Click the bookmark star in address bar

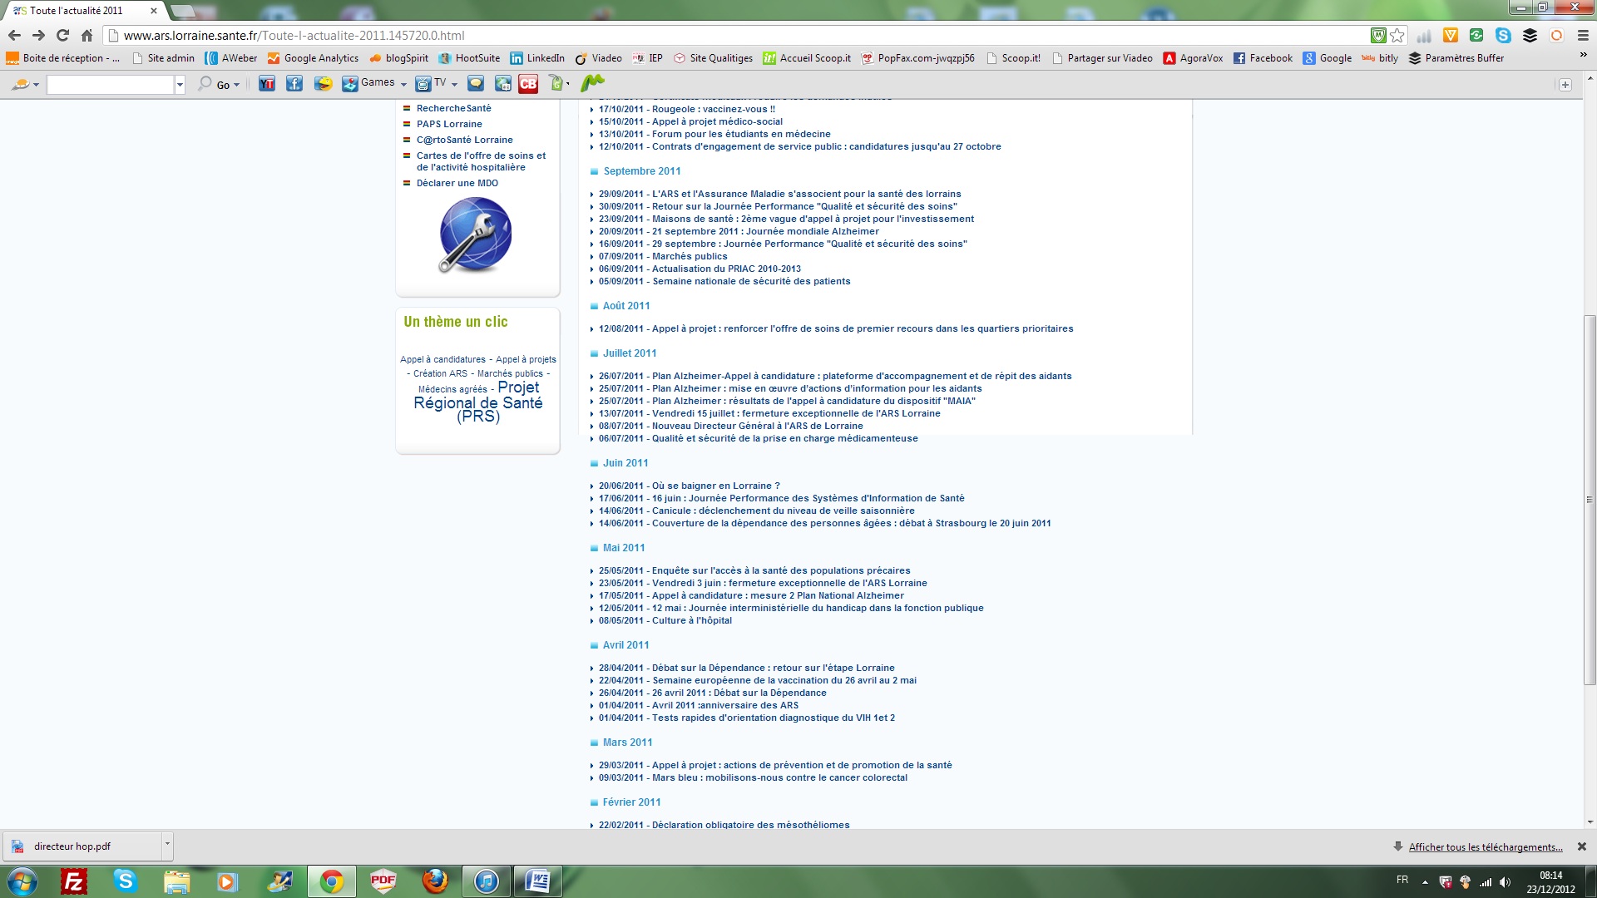tap(1397, 36)
